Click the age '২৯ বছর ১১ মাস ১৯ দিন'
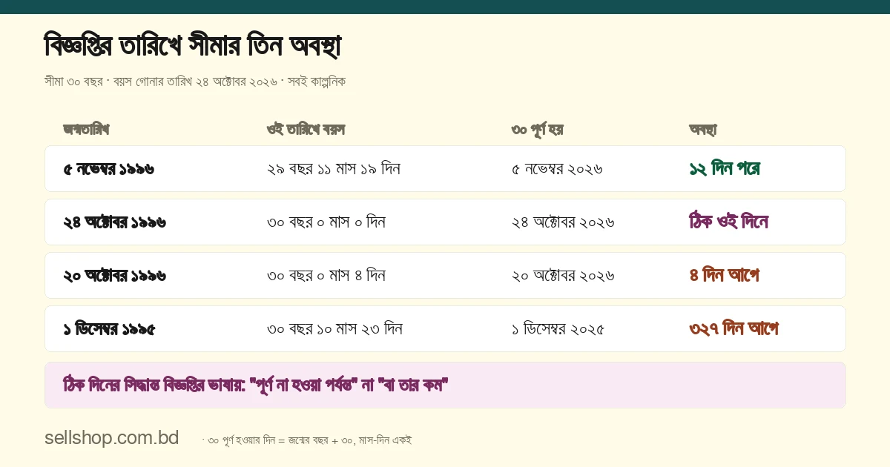Viewport: 890px width, 467px height. pyautogui.click(x=334, y=169)
